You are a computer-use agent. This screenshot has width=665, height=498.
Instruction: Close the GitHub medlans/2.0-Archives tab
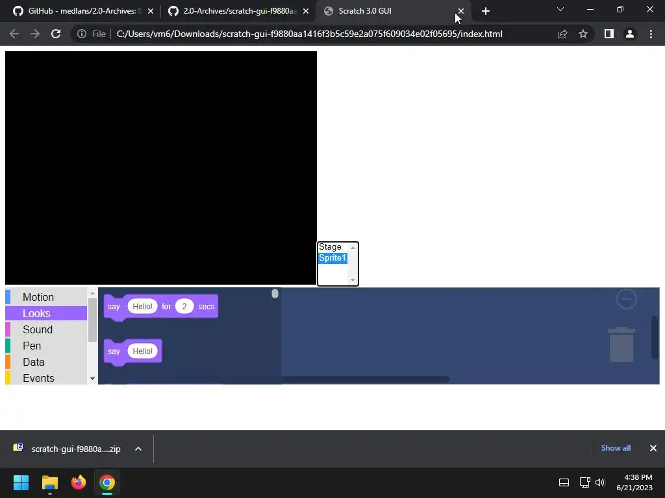[151, 11]
